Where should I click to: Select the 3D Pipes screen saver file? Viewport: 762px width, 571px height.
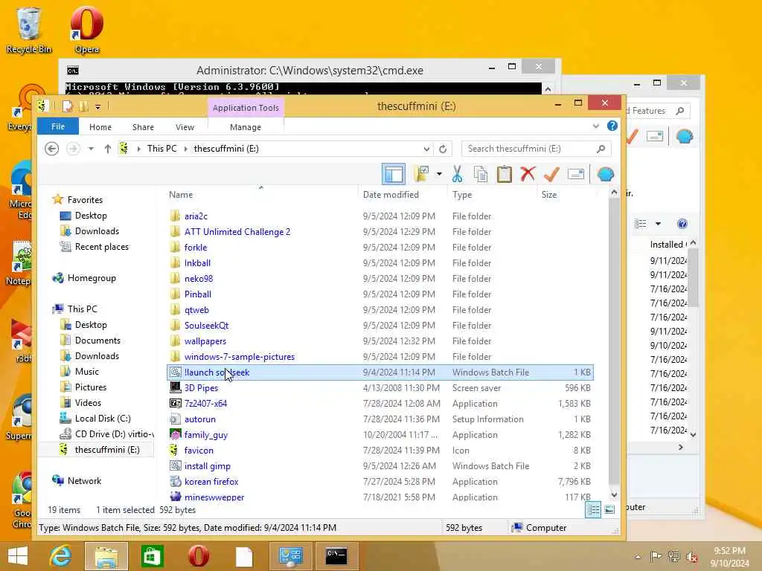(201, 388)
